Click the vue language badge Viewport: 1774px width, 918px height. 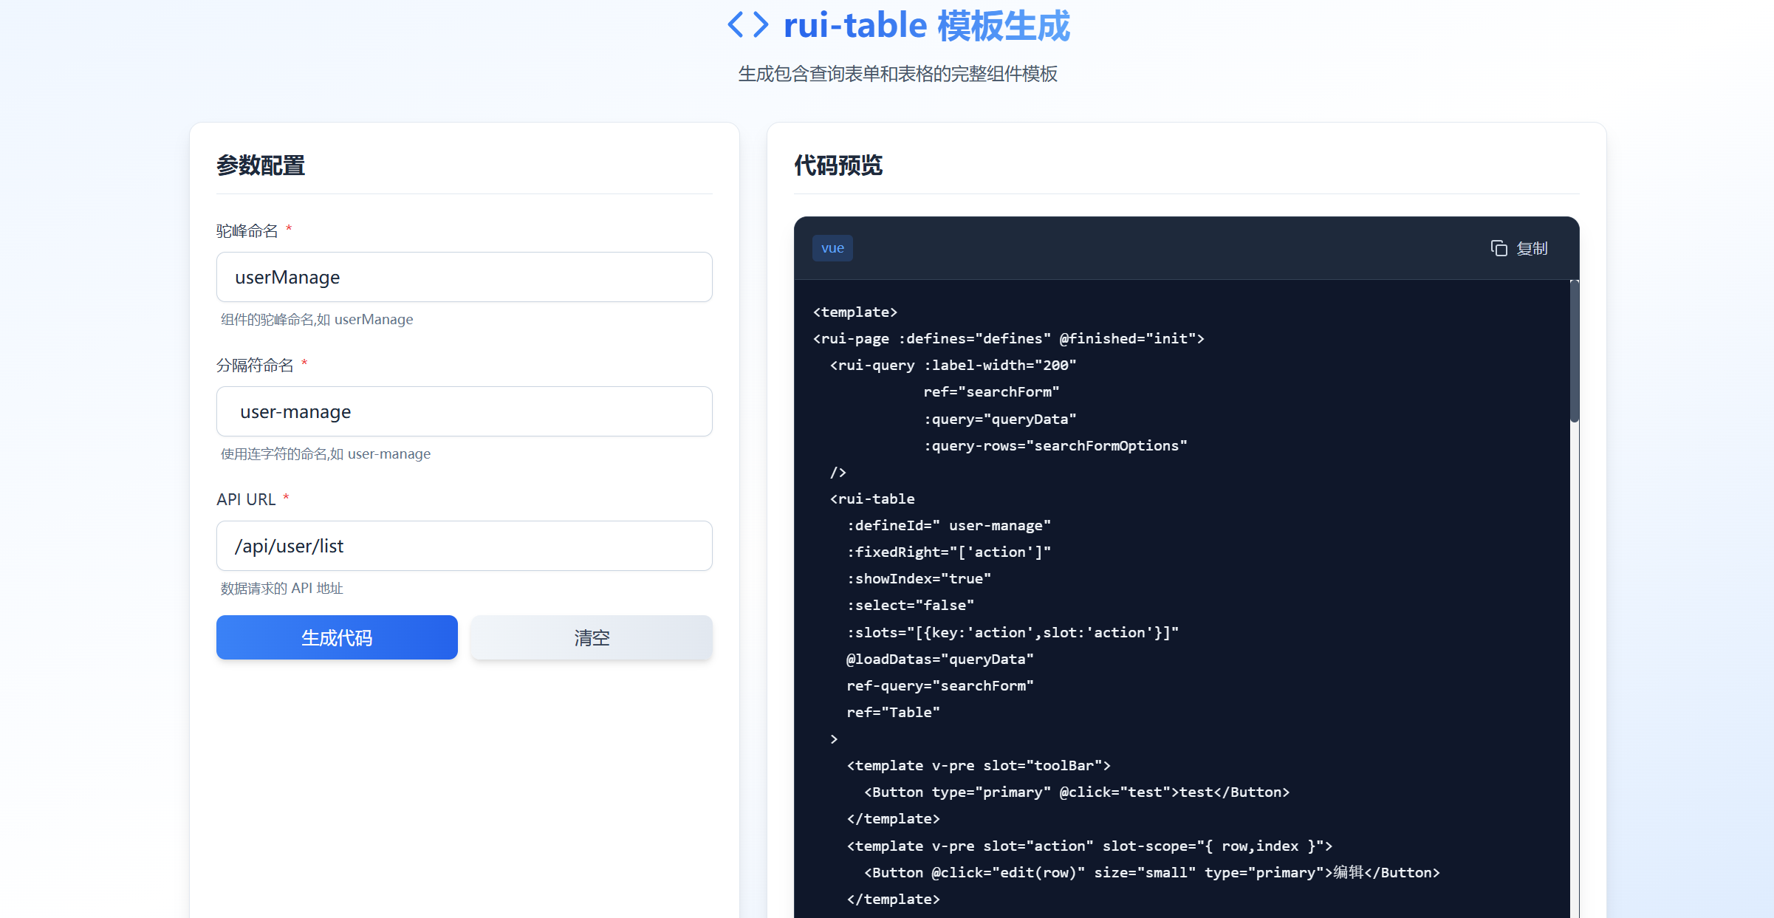832,248
